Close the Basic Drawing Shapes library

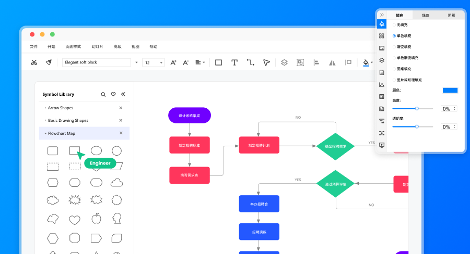pyautogui.click(x=121, y=120)
